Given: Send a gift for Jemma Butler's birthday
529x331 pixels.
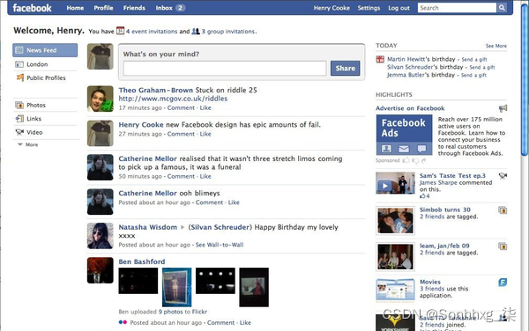Looking at the screenshot, I should click(x=473, y=75).
